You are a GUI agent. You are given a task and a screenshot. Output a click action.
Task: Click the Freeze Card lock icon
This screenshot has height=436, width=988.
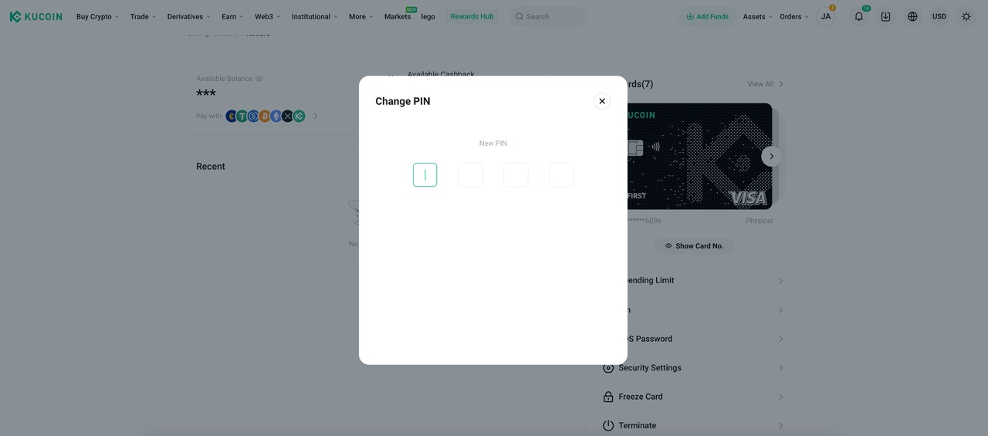pos(608,397)
